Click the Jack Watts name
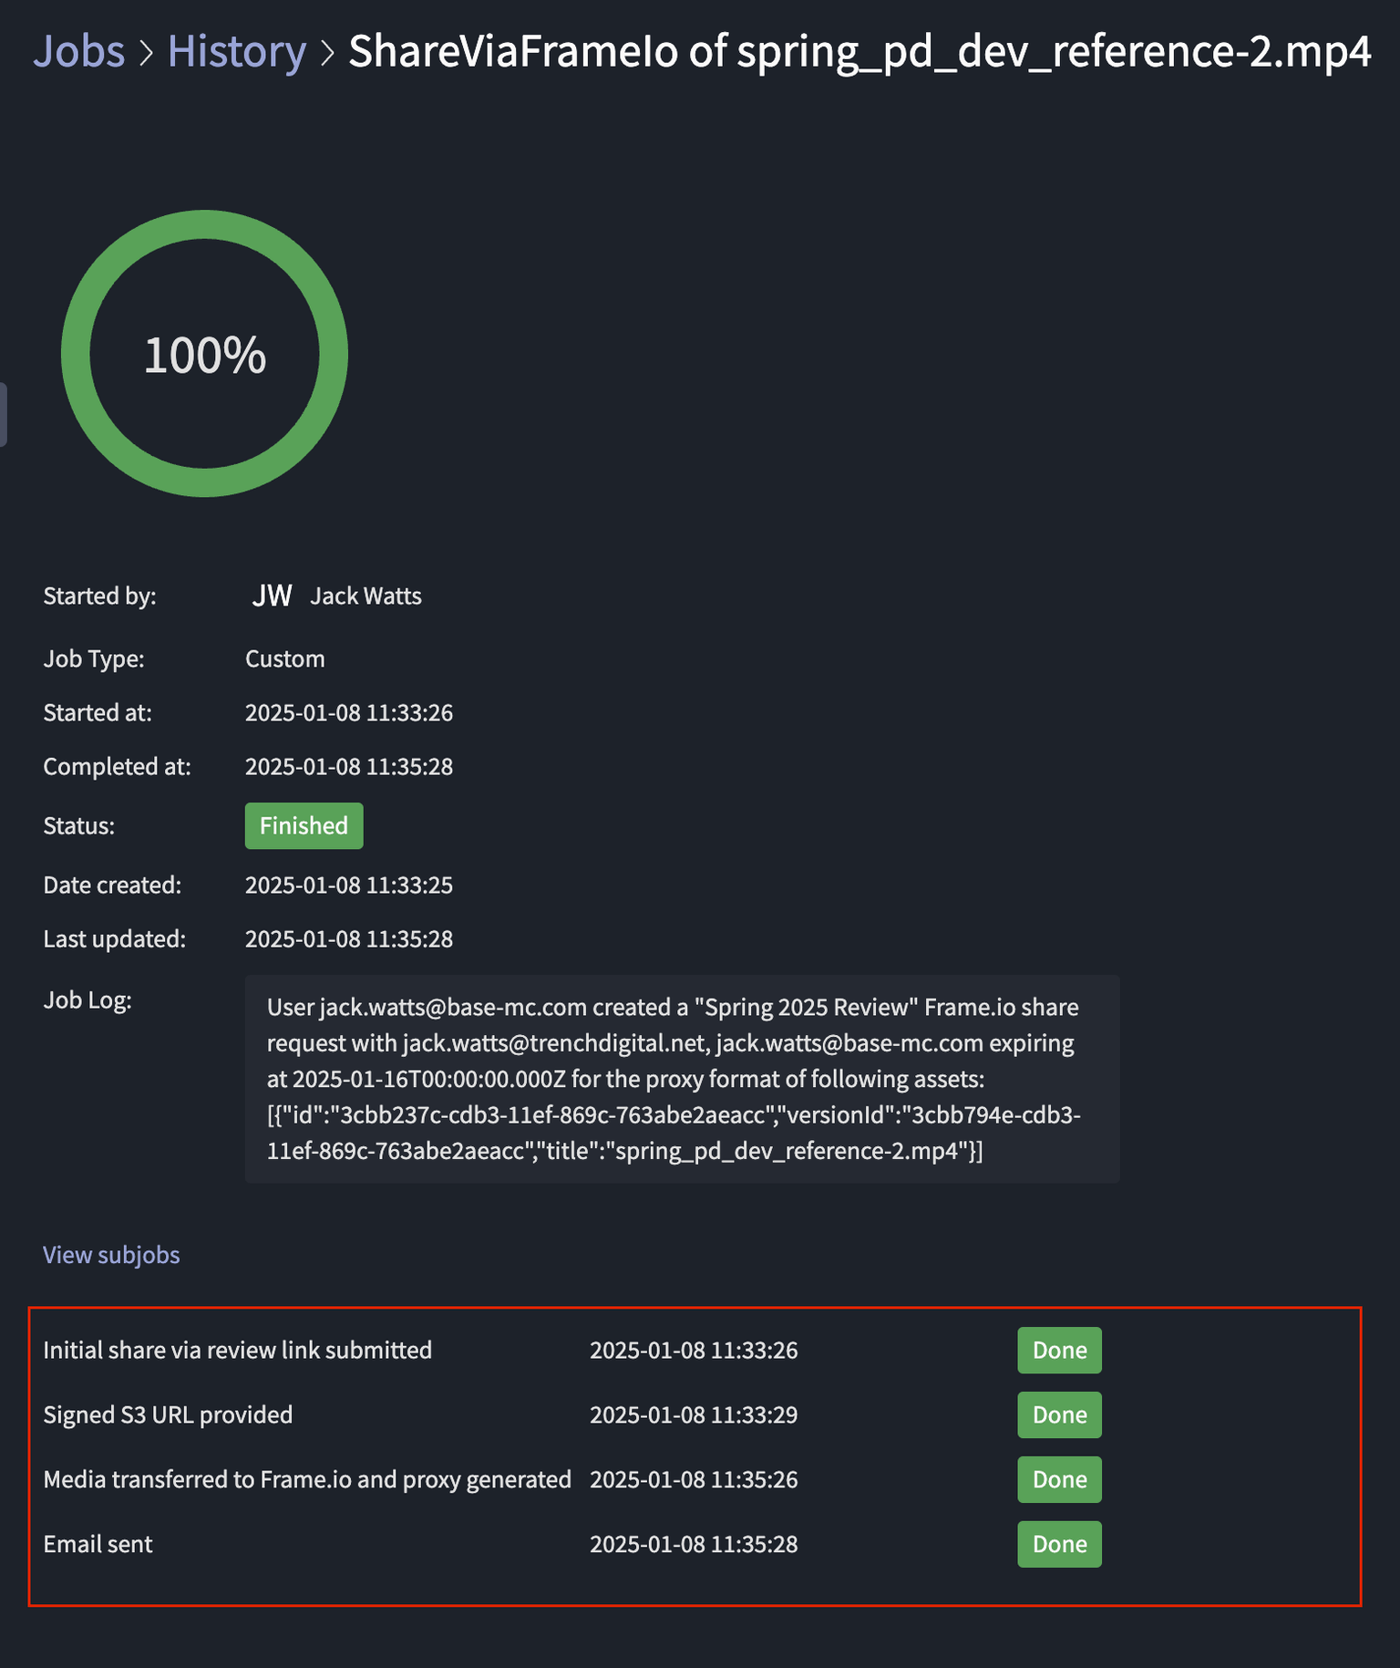 click(x=365, y=596)
